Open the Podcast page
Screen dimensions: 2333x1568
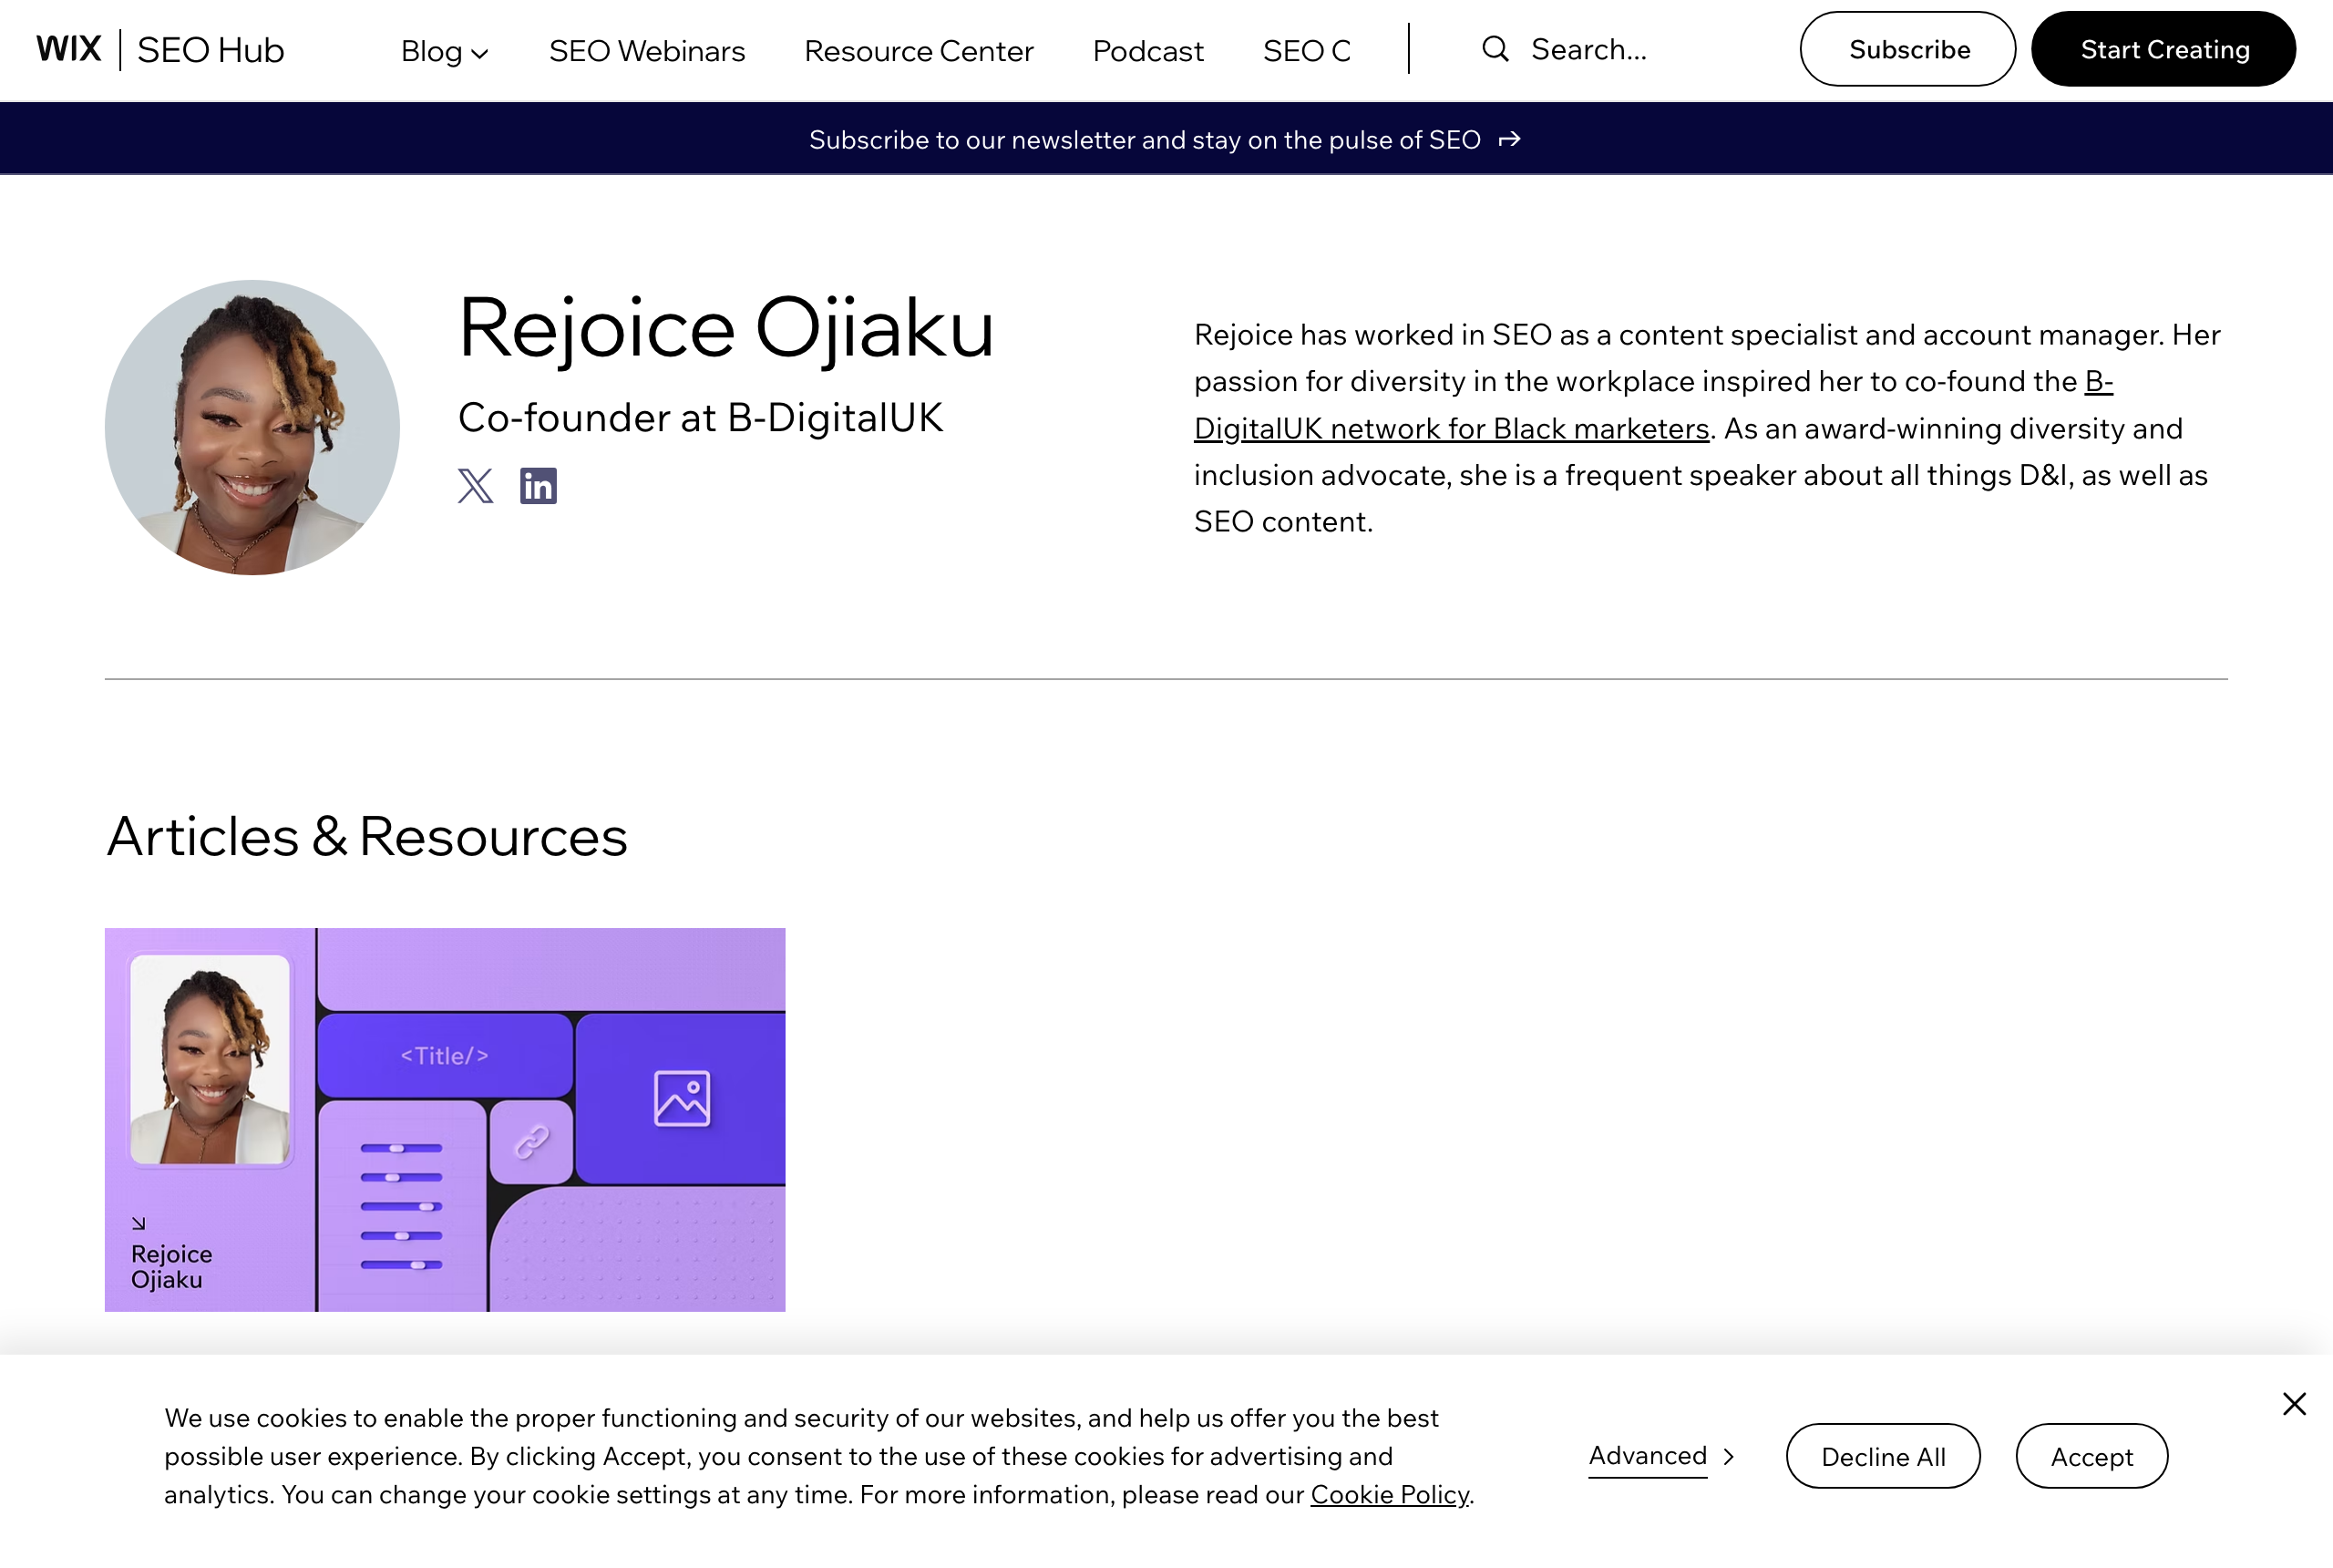click(x=1147, y=51)
